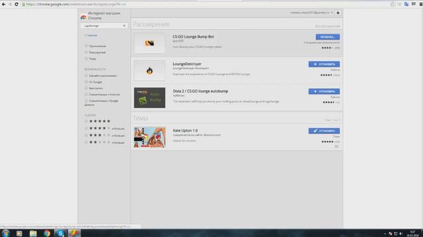423x237 pixels.
Task: Open CS:GO Lounge Bump Bot icon
Action: [x=149, y=43]
